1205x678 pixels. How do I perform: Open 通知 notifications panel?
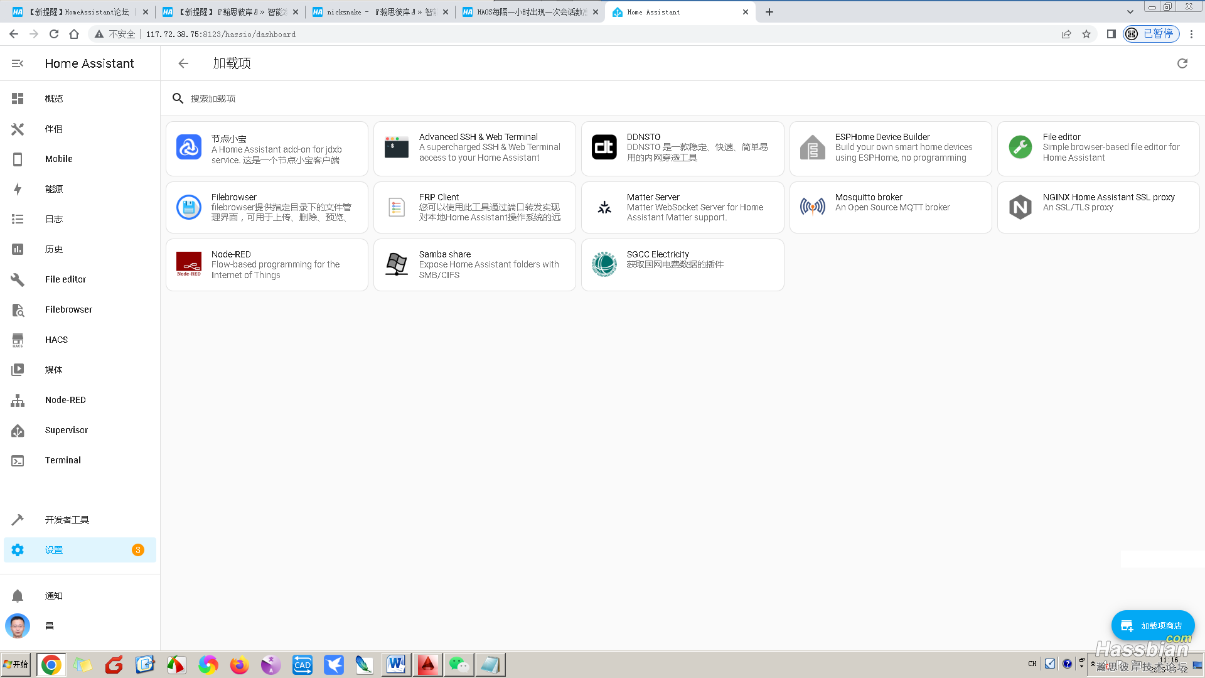tap(80, 596)
